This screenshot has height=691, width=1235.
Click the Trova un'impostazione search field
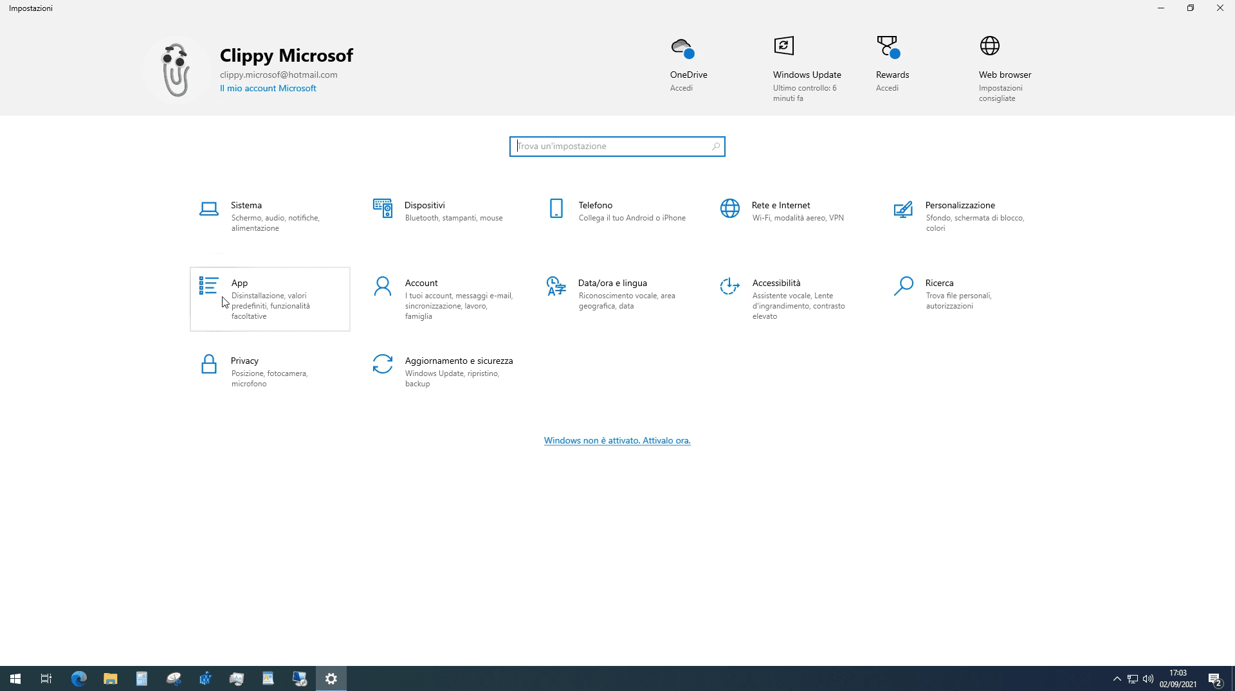617,146
